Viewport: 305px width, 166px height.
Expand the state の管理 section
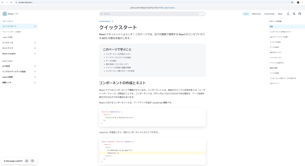point(35,77)
